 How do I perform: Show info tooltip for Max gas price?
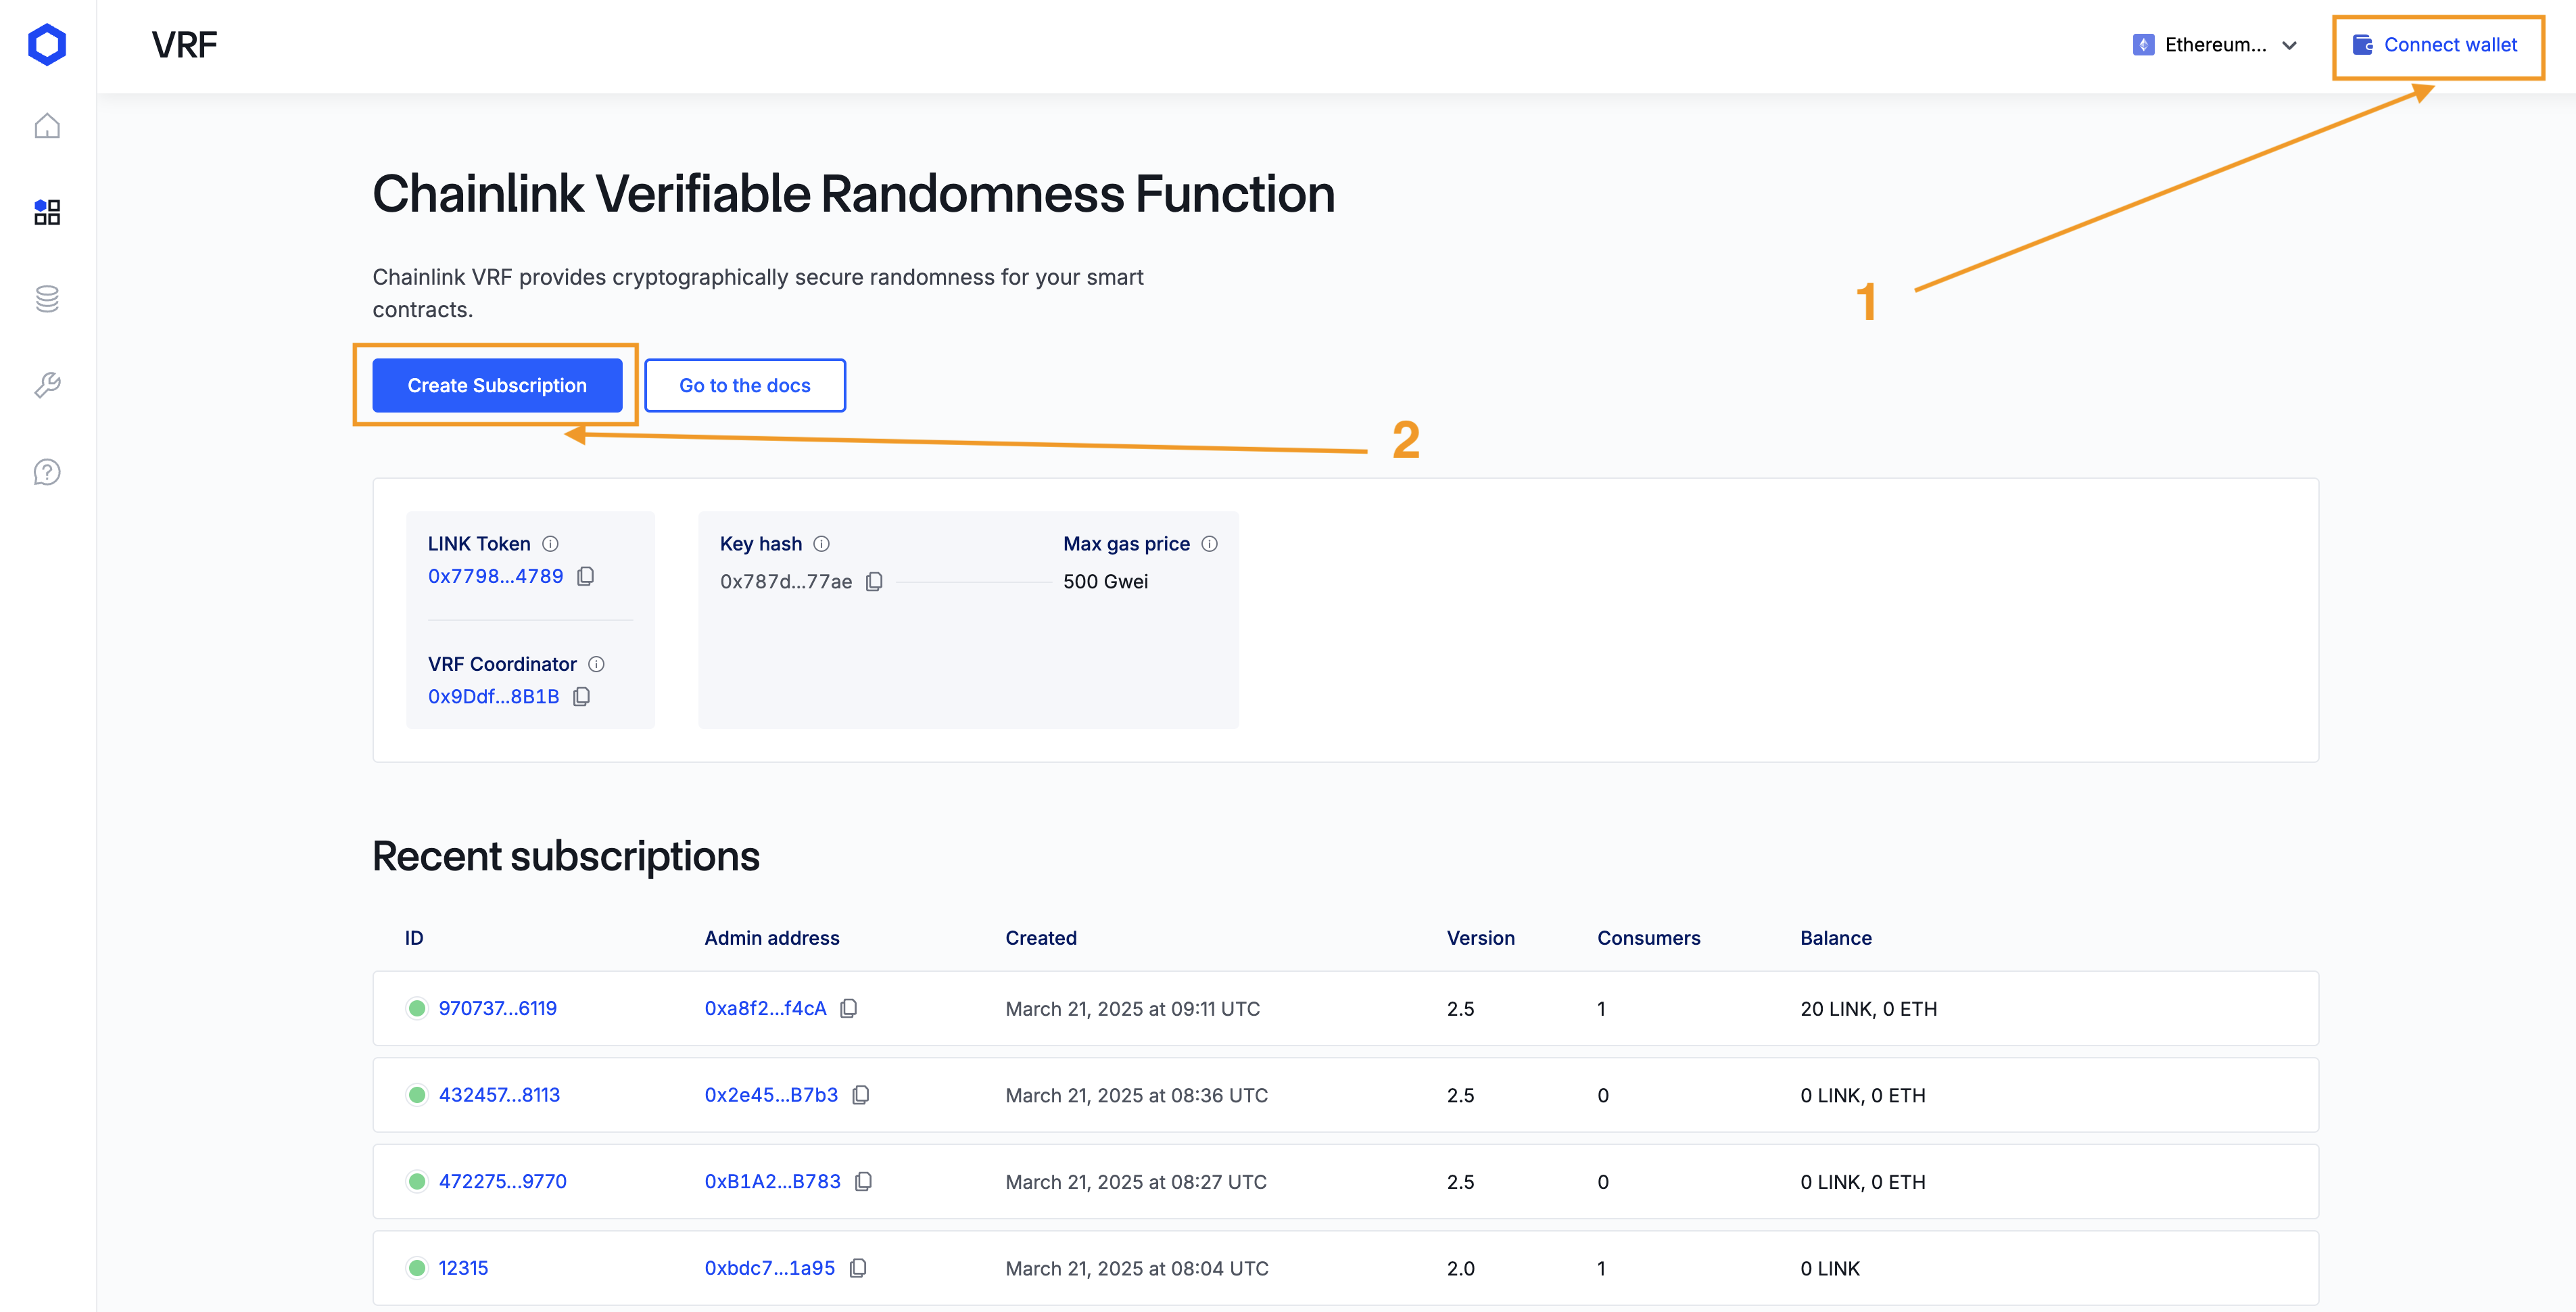click(x=1209, y=544)
